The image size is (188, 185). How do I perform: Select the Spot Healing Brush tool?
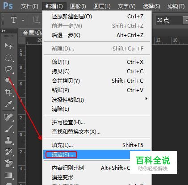coord(8,117)
